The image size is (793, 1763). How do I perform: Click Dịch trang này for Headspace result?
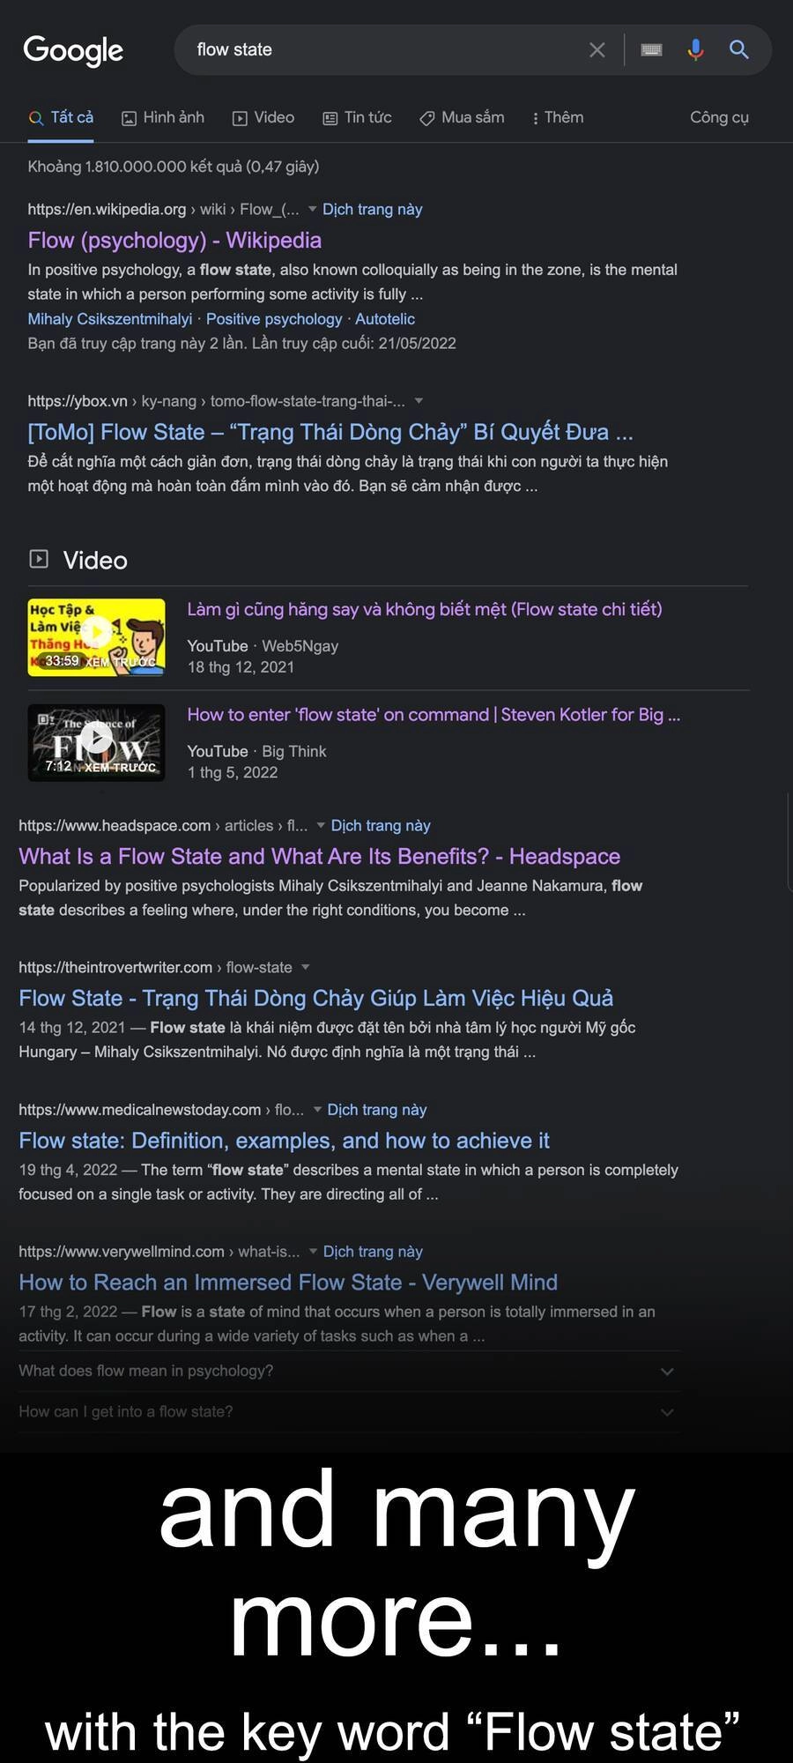point(381,826)
